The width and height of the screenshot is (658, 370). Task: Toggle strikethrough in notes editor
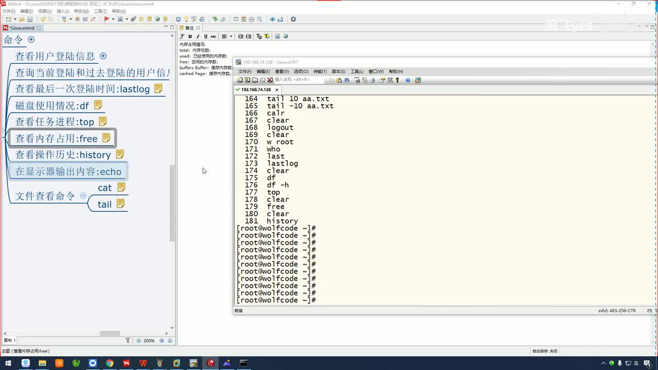(x=213, y=36)
